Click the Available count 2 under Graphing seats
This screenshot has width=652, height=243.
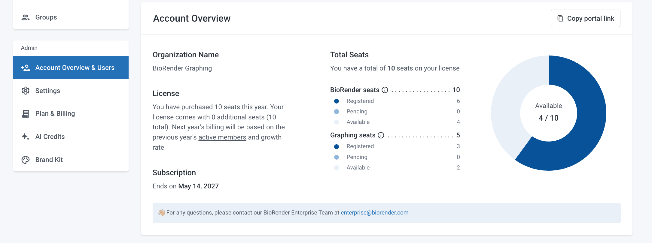click(458, 168)
